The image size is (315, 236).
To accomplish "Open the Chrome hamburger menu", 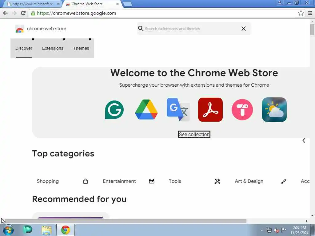I will point(310,13).
